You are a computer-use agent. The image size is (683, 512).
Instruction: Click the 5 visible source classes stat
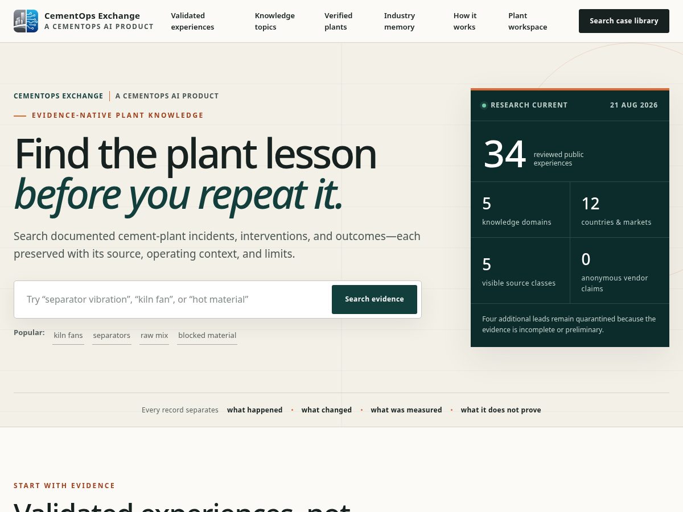point(520,271)
